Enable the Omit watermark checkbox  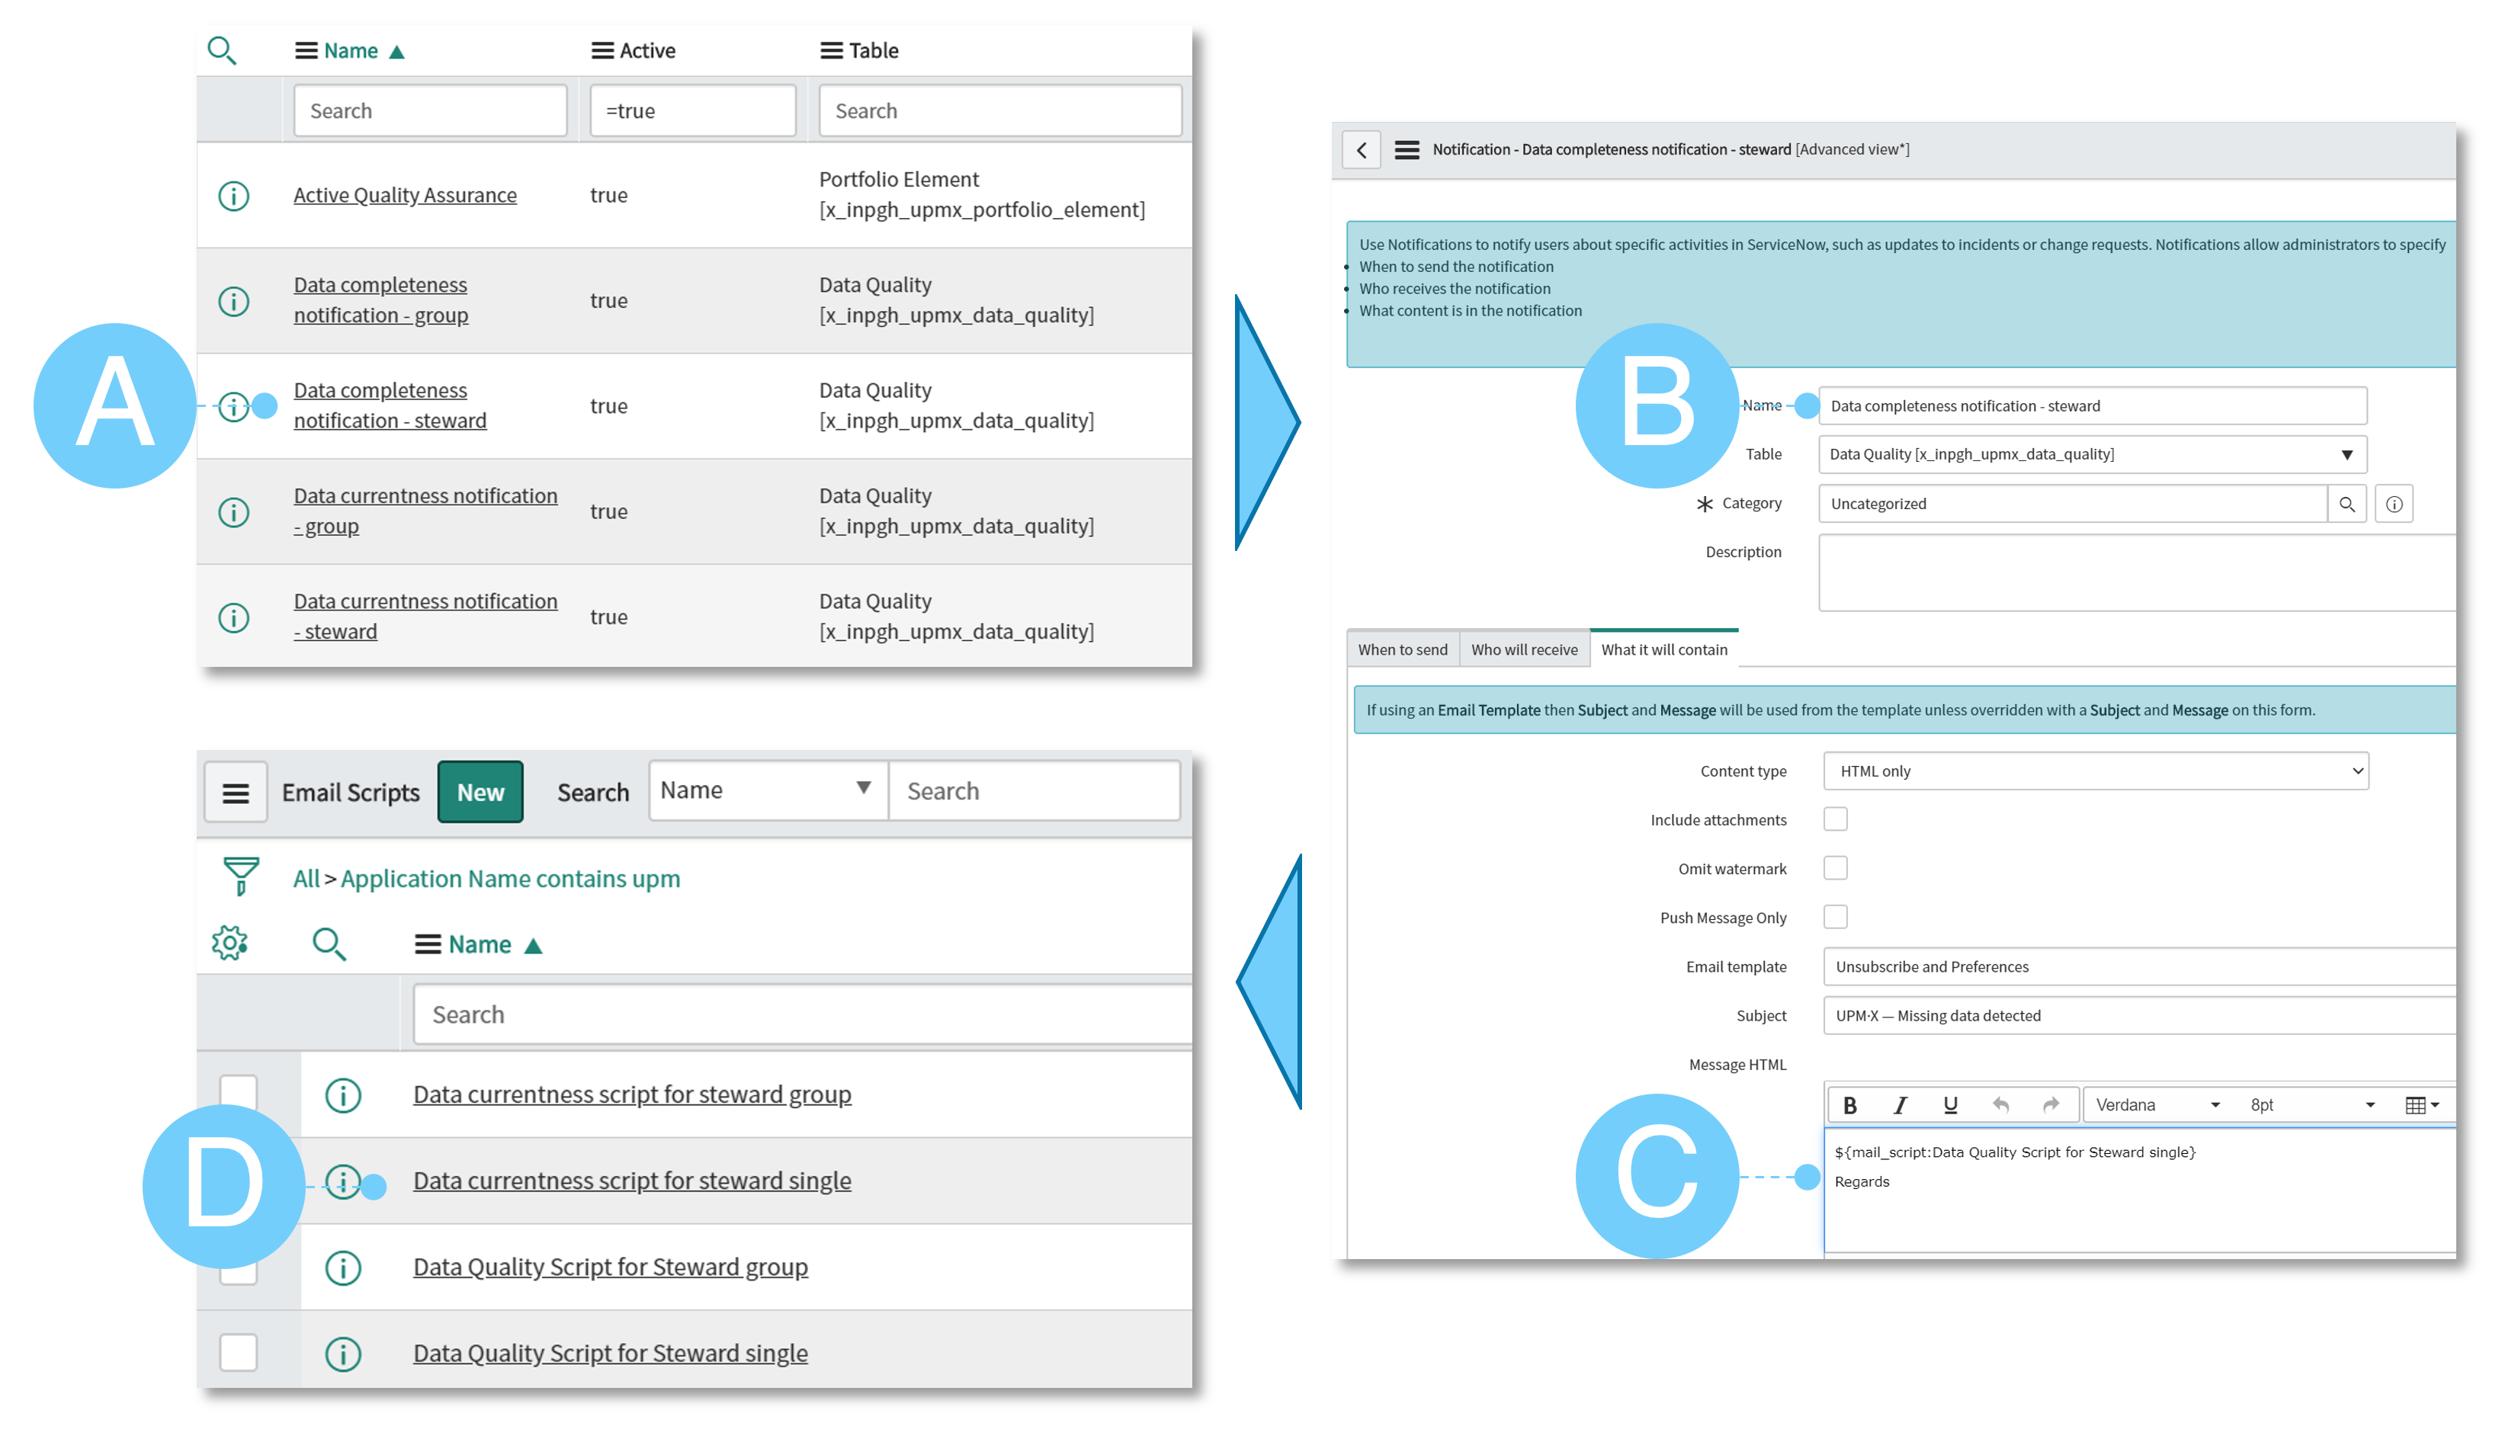tap(1834, 869)
